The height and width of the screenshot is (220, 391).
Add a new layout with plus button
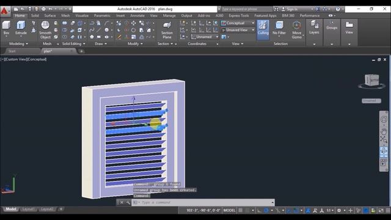61,209
